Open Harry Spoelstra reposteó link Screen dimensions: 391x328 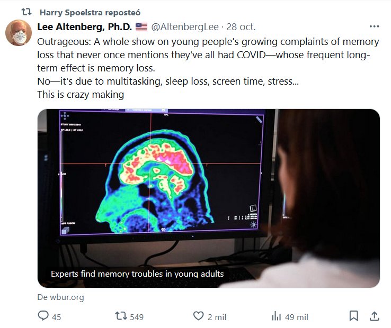coord(90,13)
